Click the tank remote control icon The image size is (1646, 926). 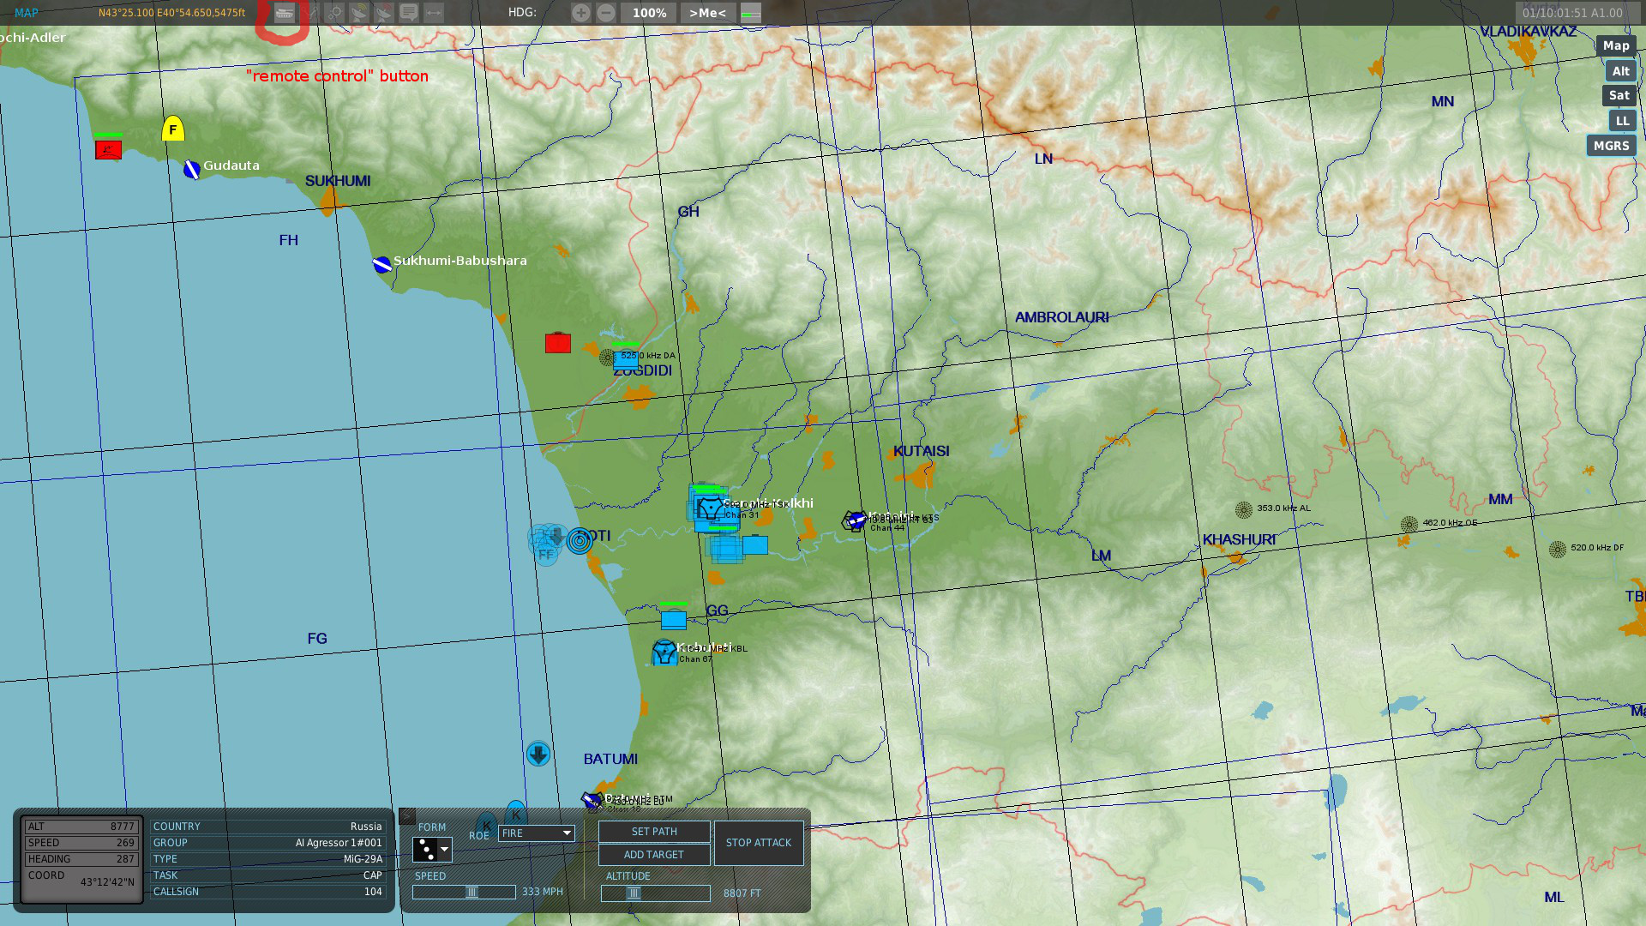tap(285, 13)
